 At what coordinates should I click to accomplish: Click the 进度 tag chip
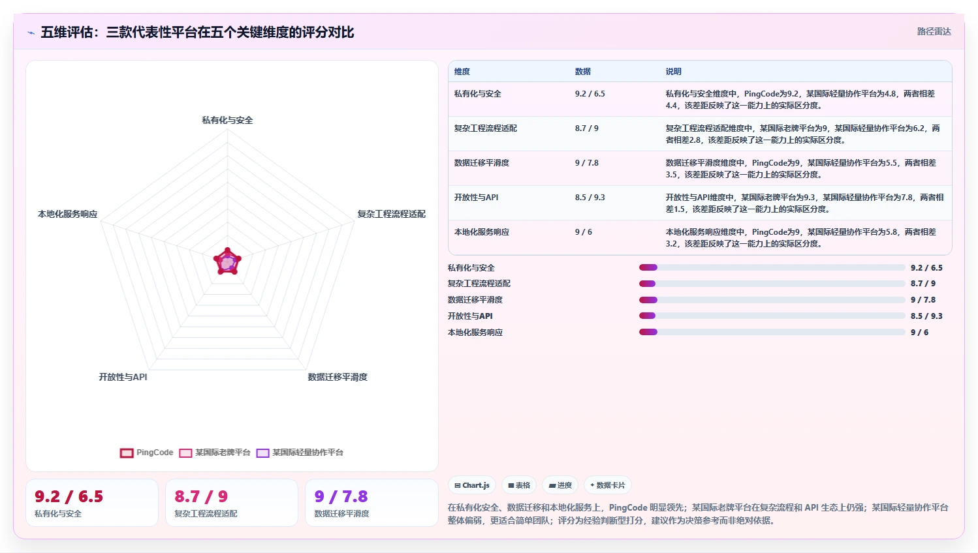click(x=560, y=485)
